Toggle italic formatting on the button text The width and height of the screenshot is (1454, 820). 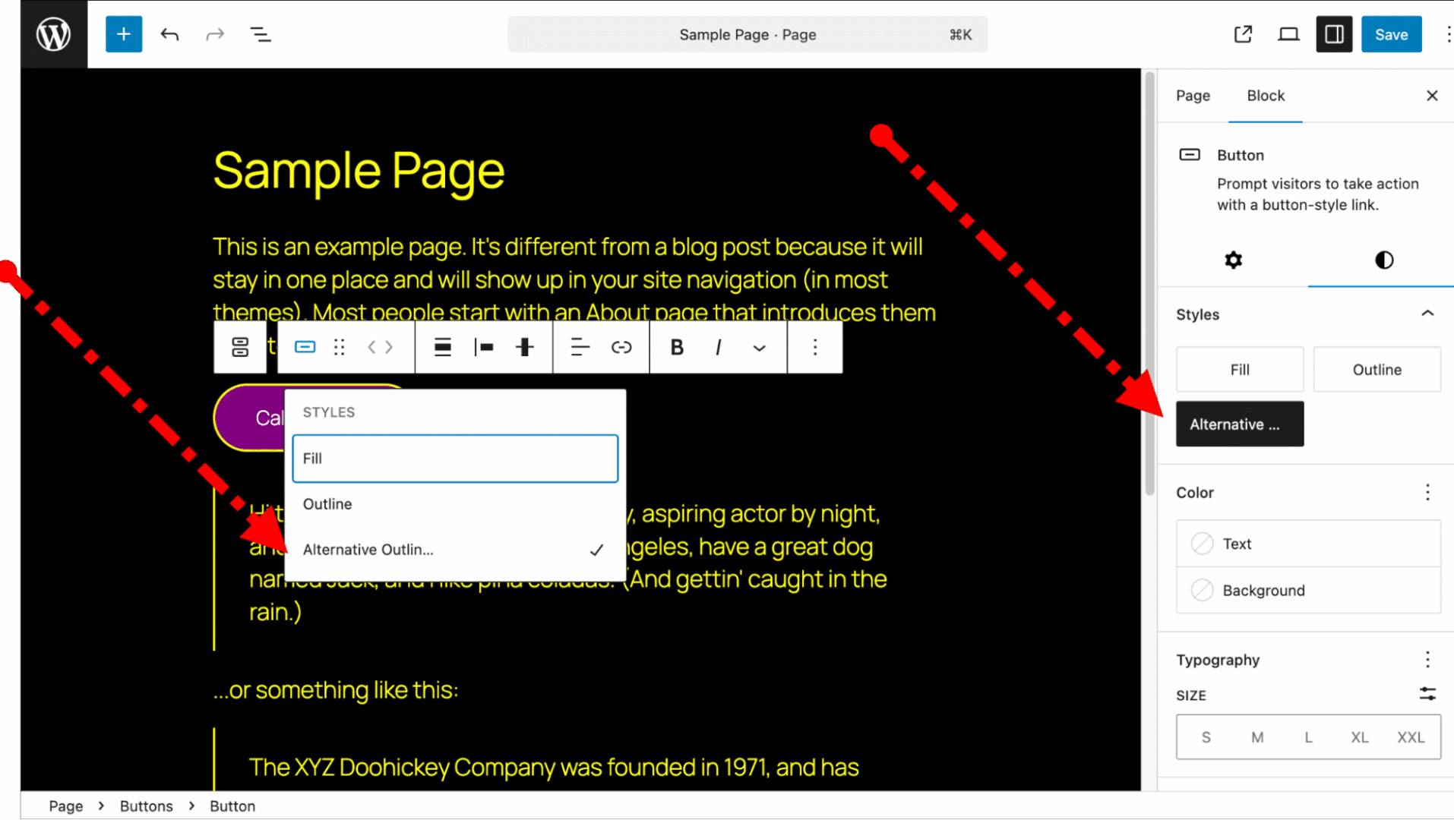click(717, 347)
